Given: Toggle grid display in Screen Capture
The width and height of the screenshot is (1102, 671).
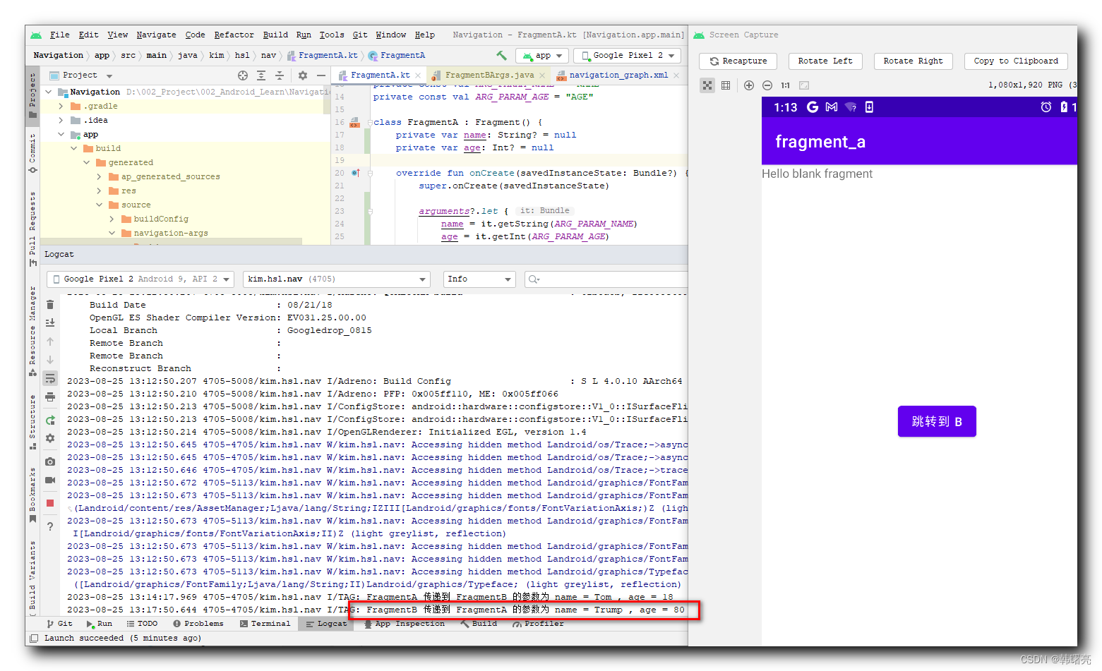Looking at the screenshot, I should coord(726,85).
